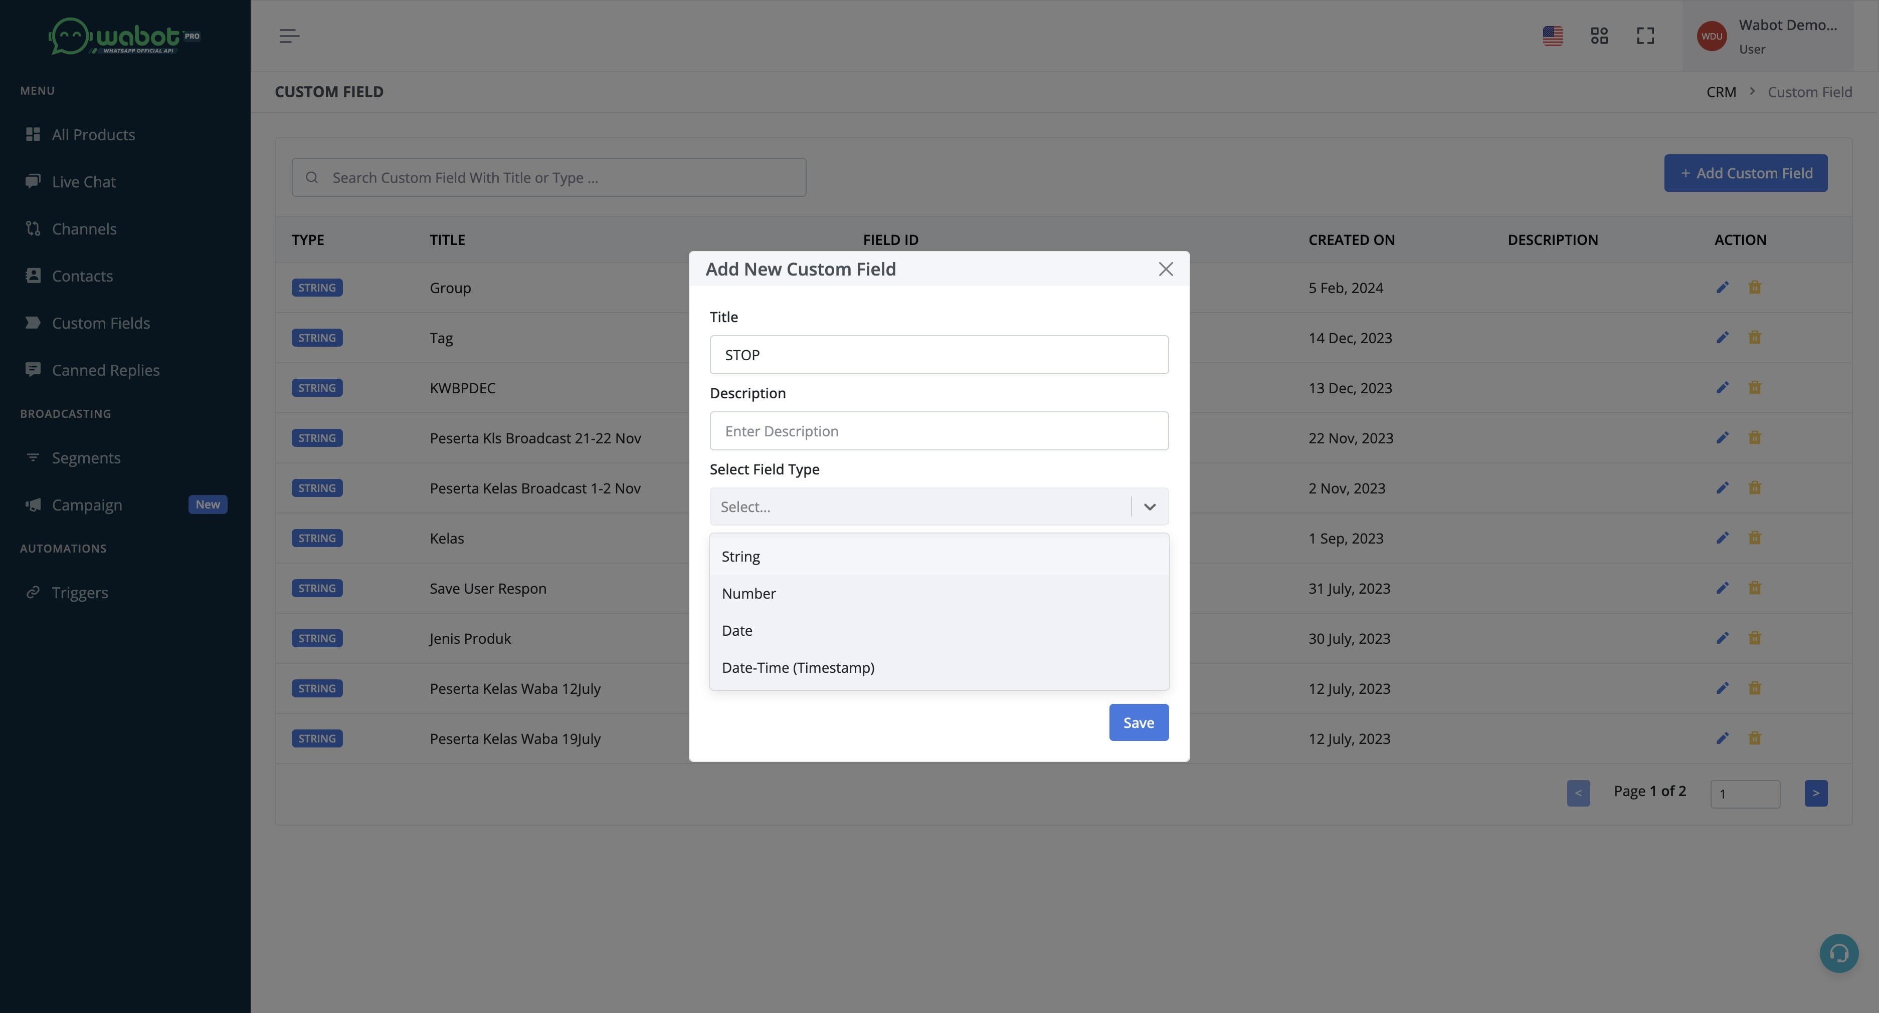Edit the Kelas custom field
The width and height of the screenshot is (1879, 1013).
[x=1722, y=538]
